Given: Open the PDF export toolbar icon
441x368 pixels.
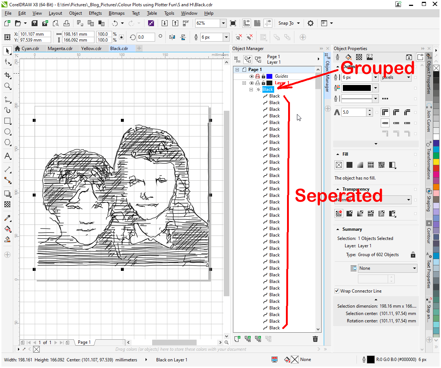Looking at the screenshot, I should pos(186,23).
